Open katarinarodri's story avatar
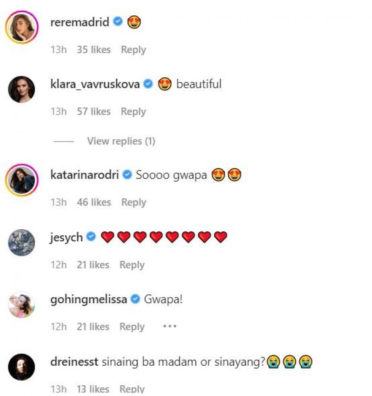The height and width of the screenshot is (396, 372). [x=21, y=179]
